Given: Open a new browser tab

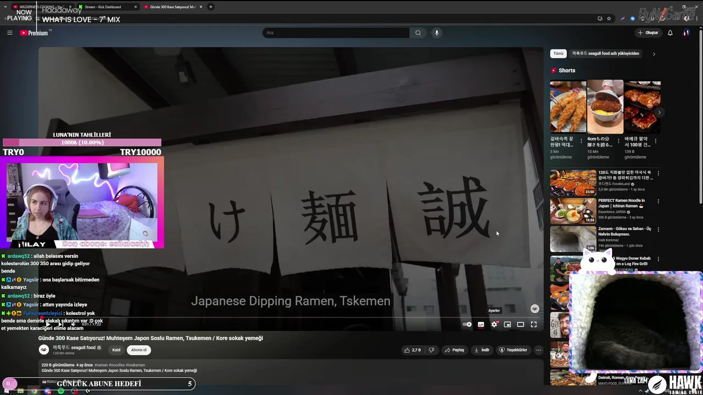Looking at the screenshot, I should pos(211,7).
